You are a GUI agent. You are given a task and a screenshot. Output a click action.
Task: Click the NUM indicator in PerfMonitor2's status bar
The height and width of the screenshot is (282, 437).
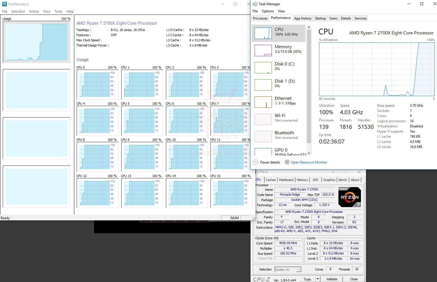(235, 218)
